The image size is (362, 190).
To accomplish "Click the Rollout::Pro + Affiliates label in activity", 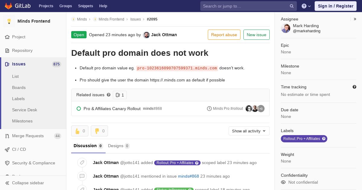I will (177, 163).
